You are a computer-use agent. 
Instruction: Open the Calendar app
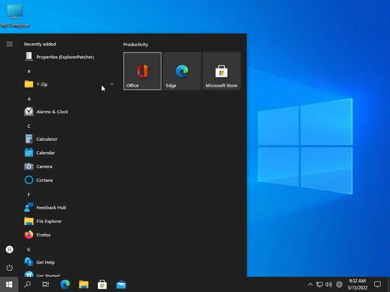coord(70,153)
